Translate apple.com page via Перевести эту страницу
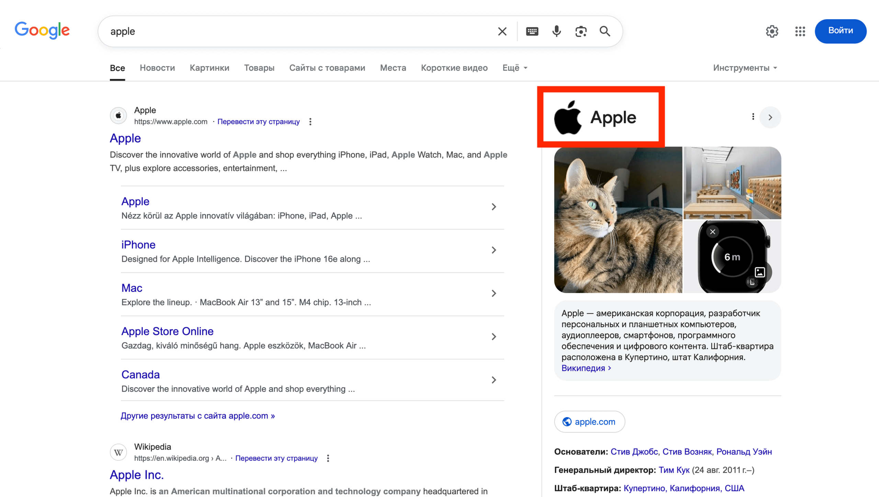Viewport: 879px width, 497px height. click(259, 122)
